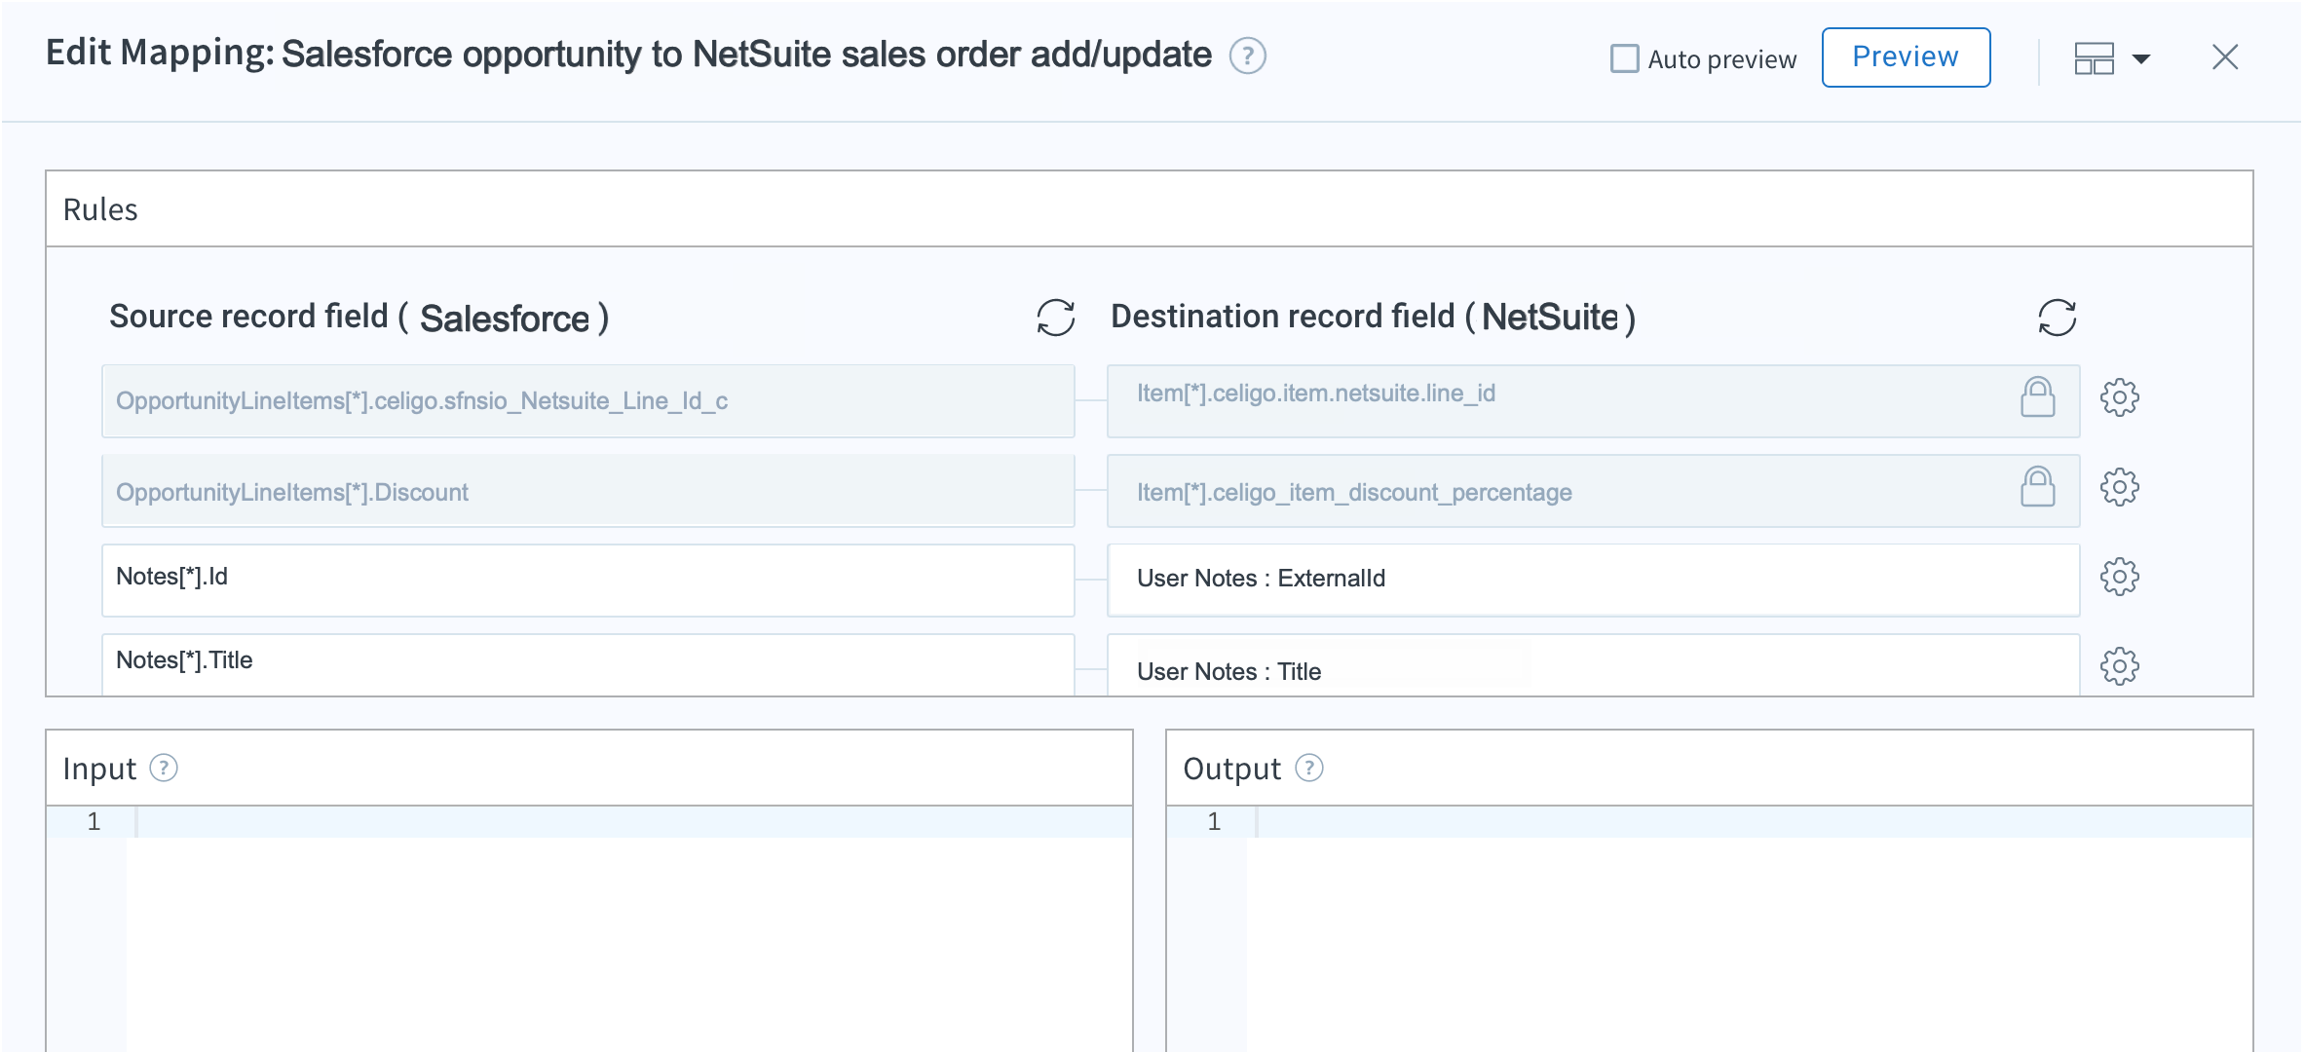Viewport: 2305px width, 1052px height.
Task: Refresh the Salesforce source record fields
Action: [1055, 318]
